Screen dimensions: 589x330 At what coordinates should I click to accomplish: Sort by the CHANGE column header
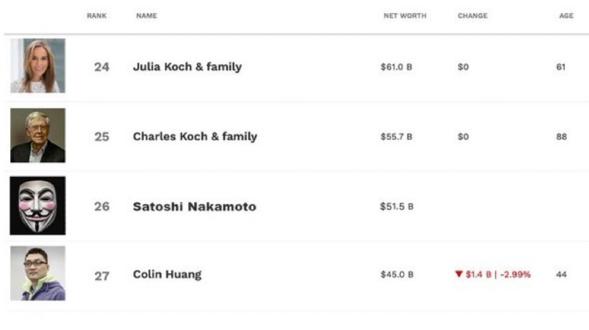[472, 16]
